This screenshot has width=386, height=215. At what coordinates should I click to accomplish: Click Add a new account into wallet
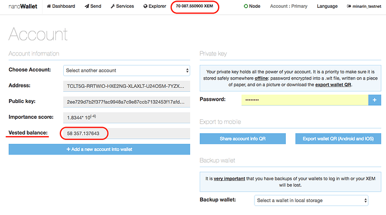(x=99, y=149)
